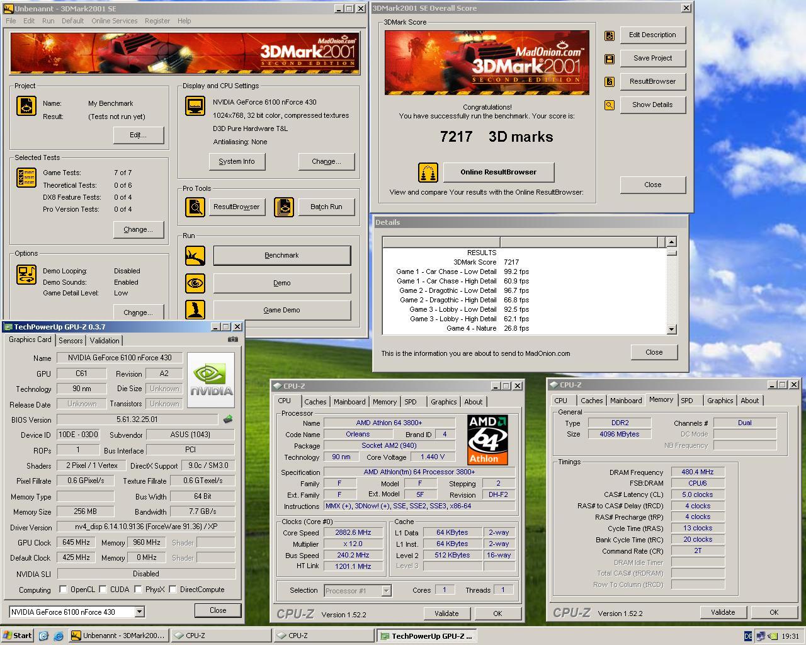Click Close in the Details window

coord(654,352)
